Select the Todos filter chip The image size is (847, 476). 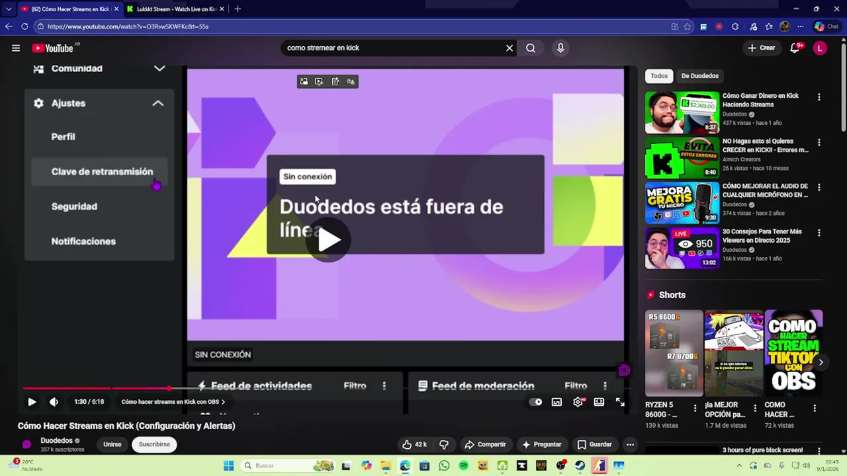point(659,75)
